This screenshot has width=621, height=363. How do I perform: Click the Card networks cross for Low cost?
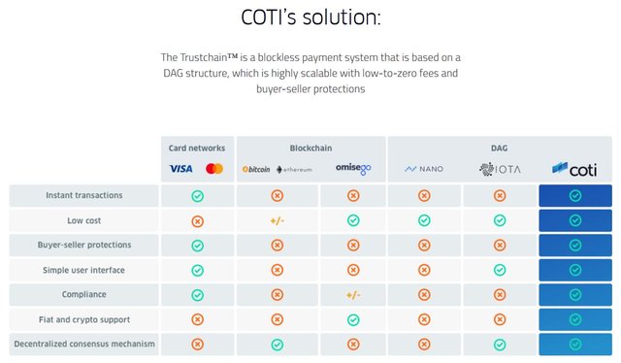(x=198, y=221)
